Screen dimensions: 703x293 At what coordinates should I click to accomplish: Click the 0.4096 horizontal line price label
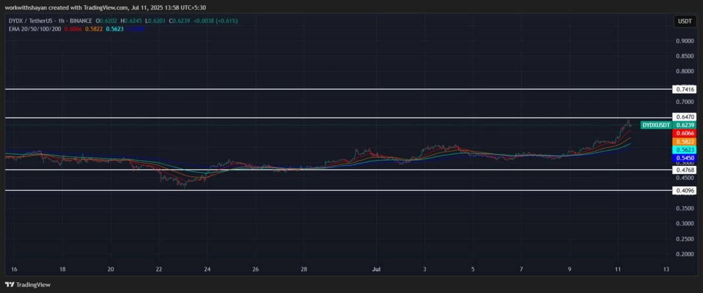click(x=685, y=190)
